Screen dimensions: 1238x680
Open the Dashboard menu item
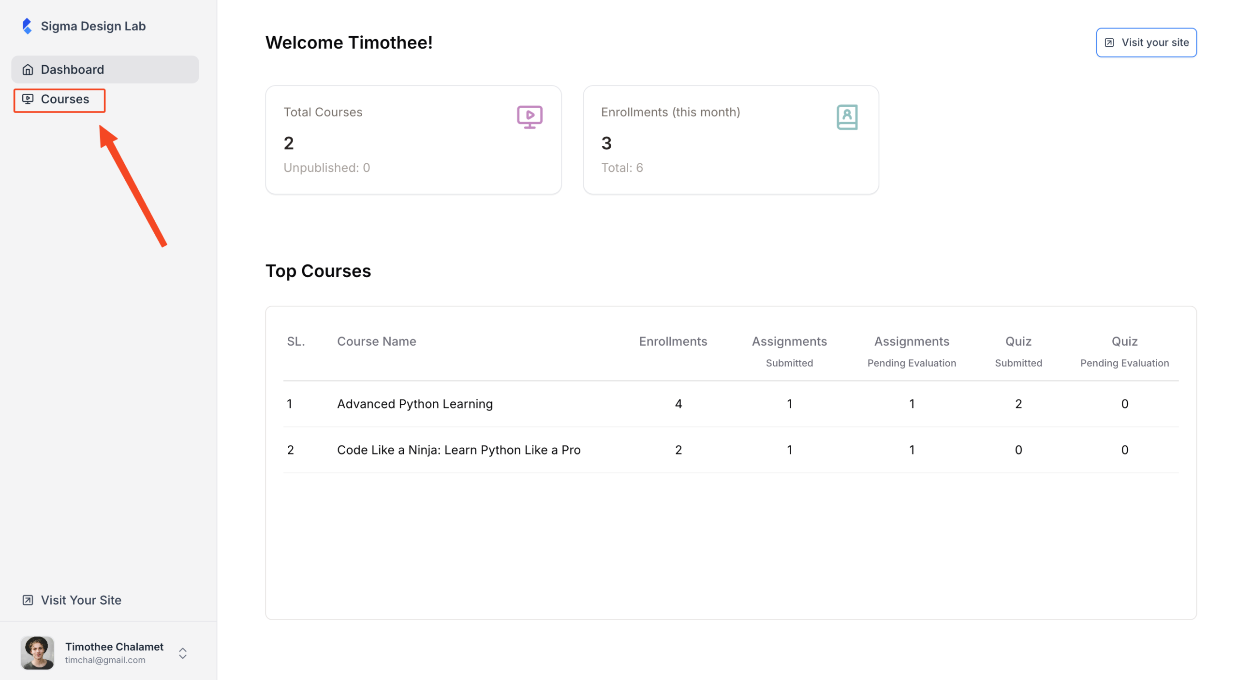(105, 70)
